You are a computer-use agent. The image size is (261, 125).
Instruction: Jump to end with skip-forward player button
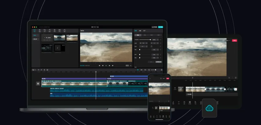pos(113,65)
